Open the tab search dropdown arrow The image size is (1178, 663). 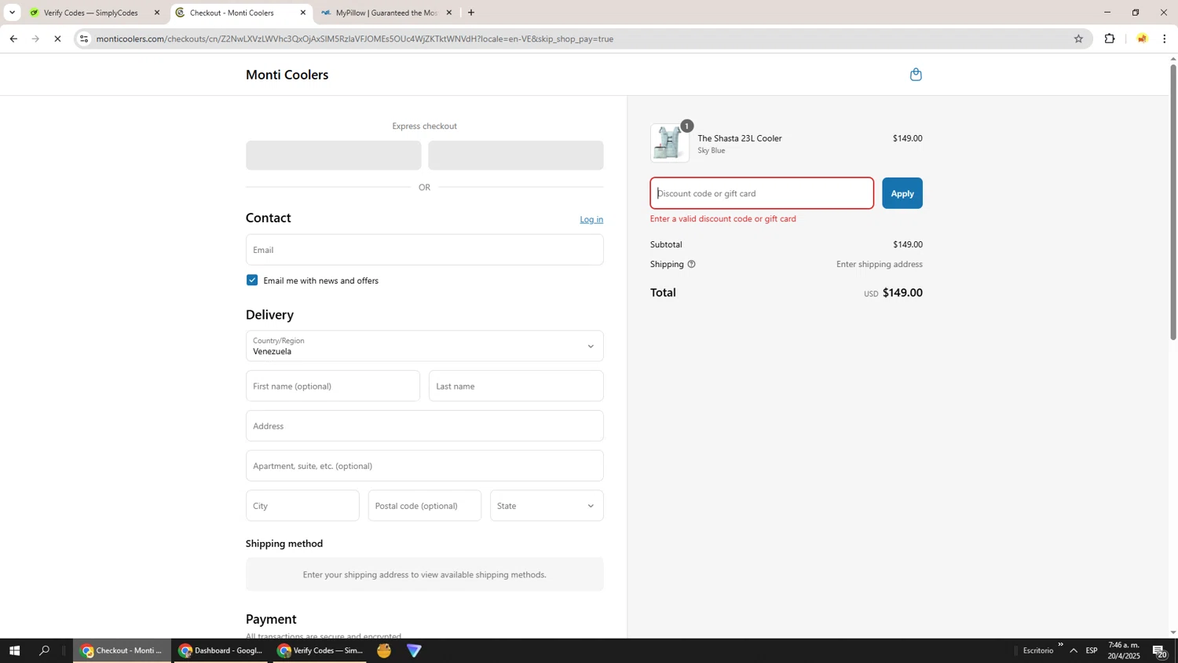click(x=12, y=13)
